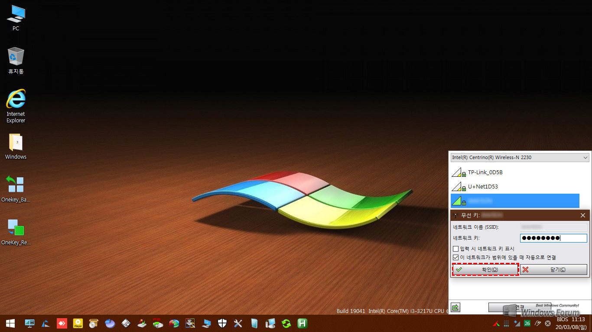Launch the blue pie-chart partition tool
The width and height of the screenshot is (592, 332).
[110, 323]
